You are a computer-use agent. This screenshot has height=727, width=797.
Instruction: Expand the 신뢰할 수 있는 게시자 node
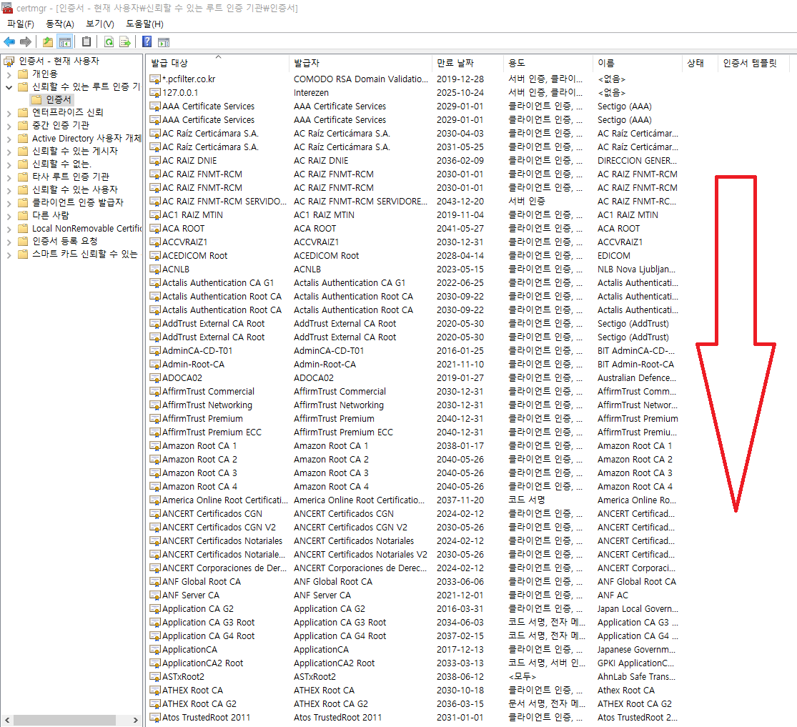[9, 152]
